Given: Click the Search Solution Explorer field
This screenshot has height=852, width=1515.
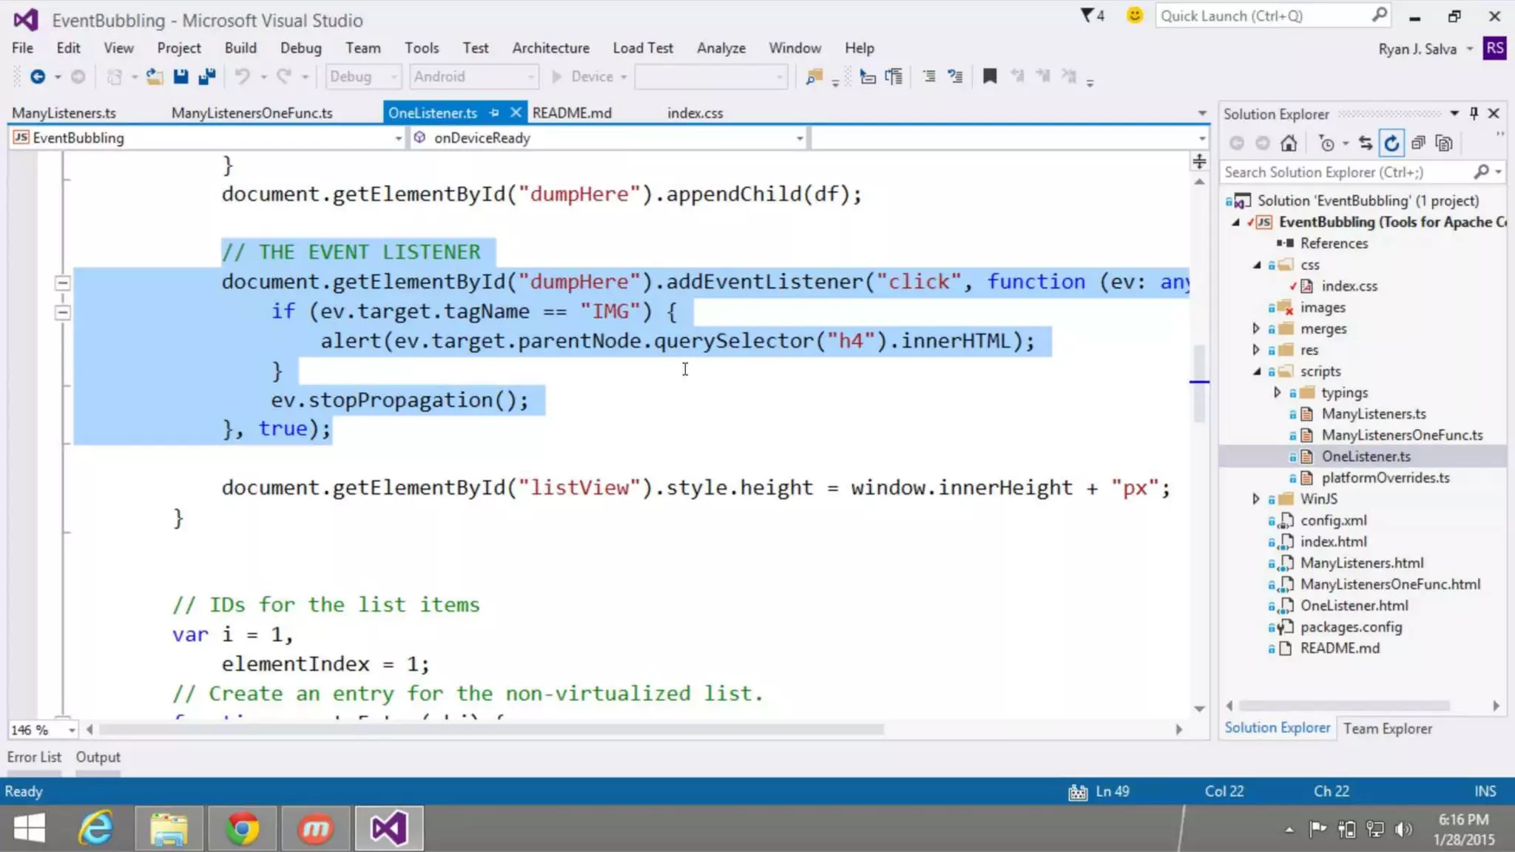Looking at the screenshot, I should pos(1346,172).
